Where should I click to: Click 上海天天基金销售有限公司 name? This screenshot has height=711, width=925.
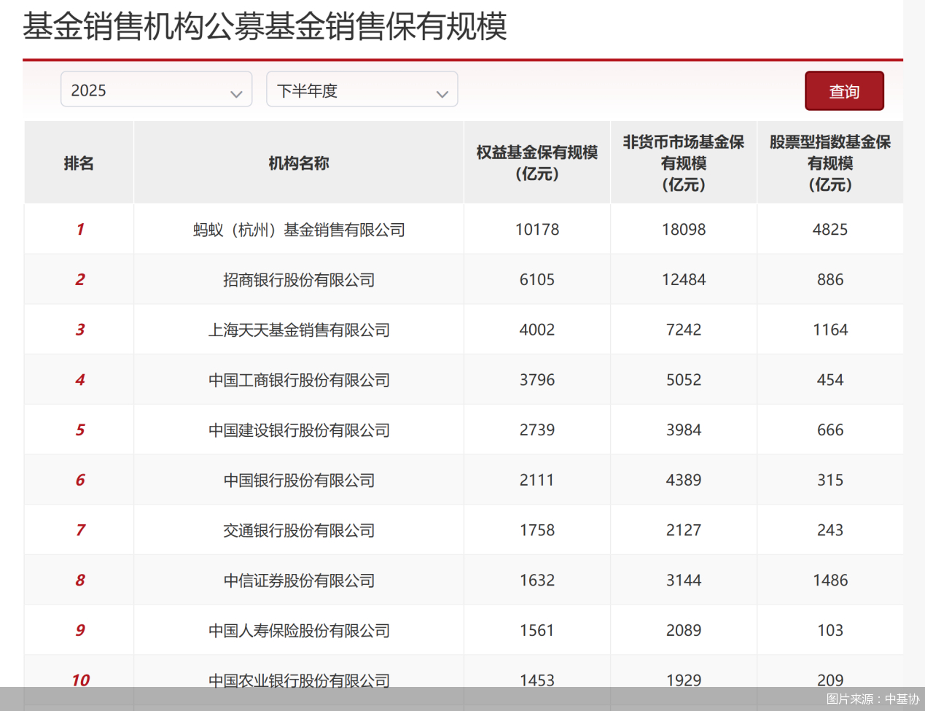click(298, 329)
